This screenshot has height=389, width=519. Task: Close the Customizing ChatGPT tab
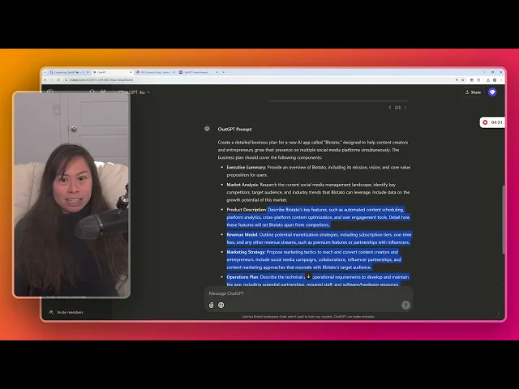tap(88, 72)
